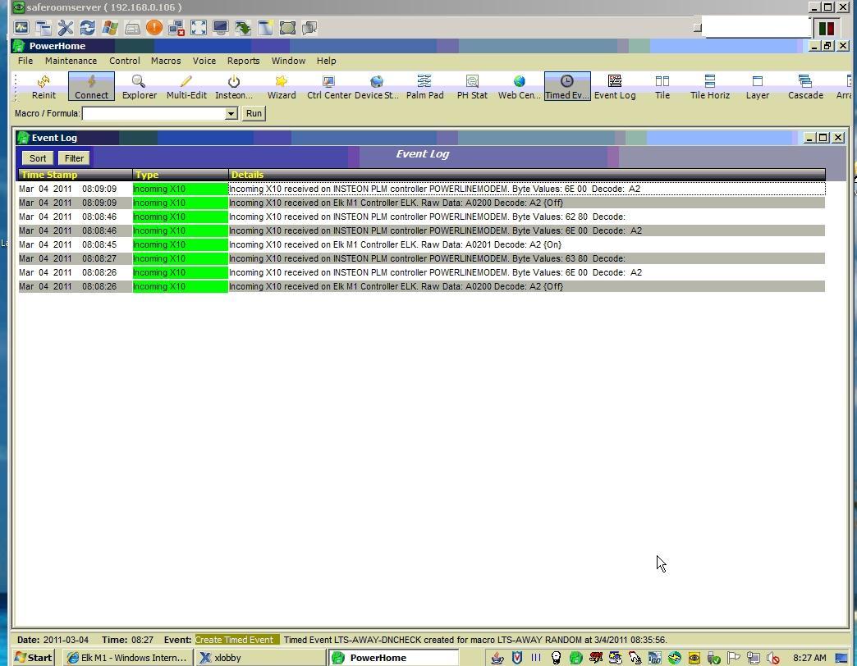The height and width of the screenshot is (666, 857).
Task: Click the PowerHome taskbar button
Action: [393, 658]
